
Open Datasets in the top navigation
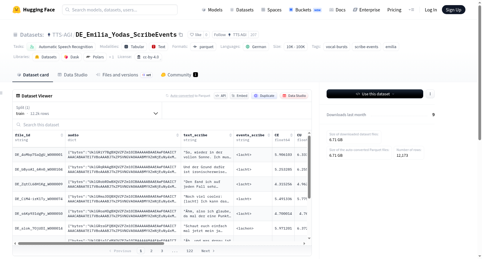242,10
